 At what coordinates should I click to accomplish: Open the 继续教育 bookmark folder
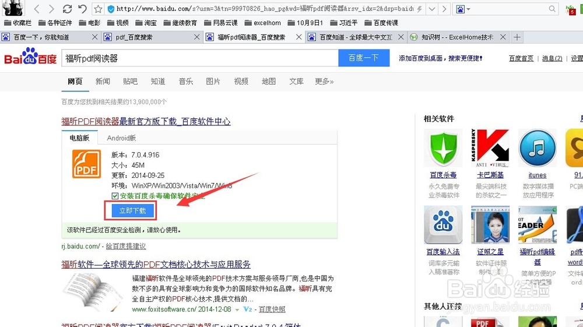click(x=180, y=23)
